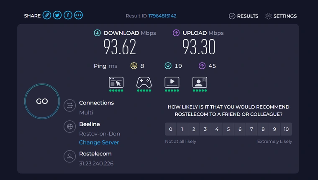Click the Beeline server globe icon

[69, 127]
